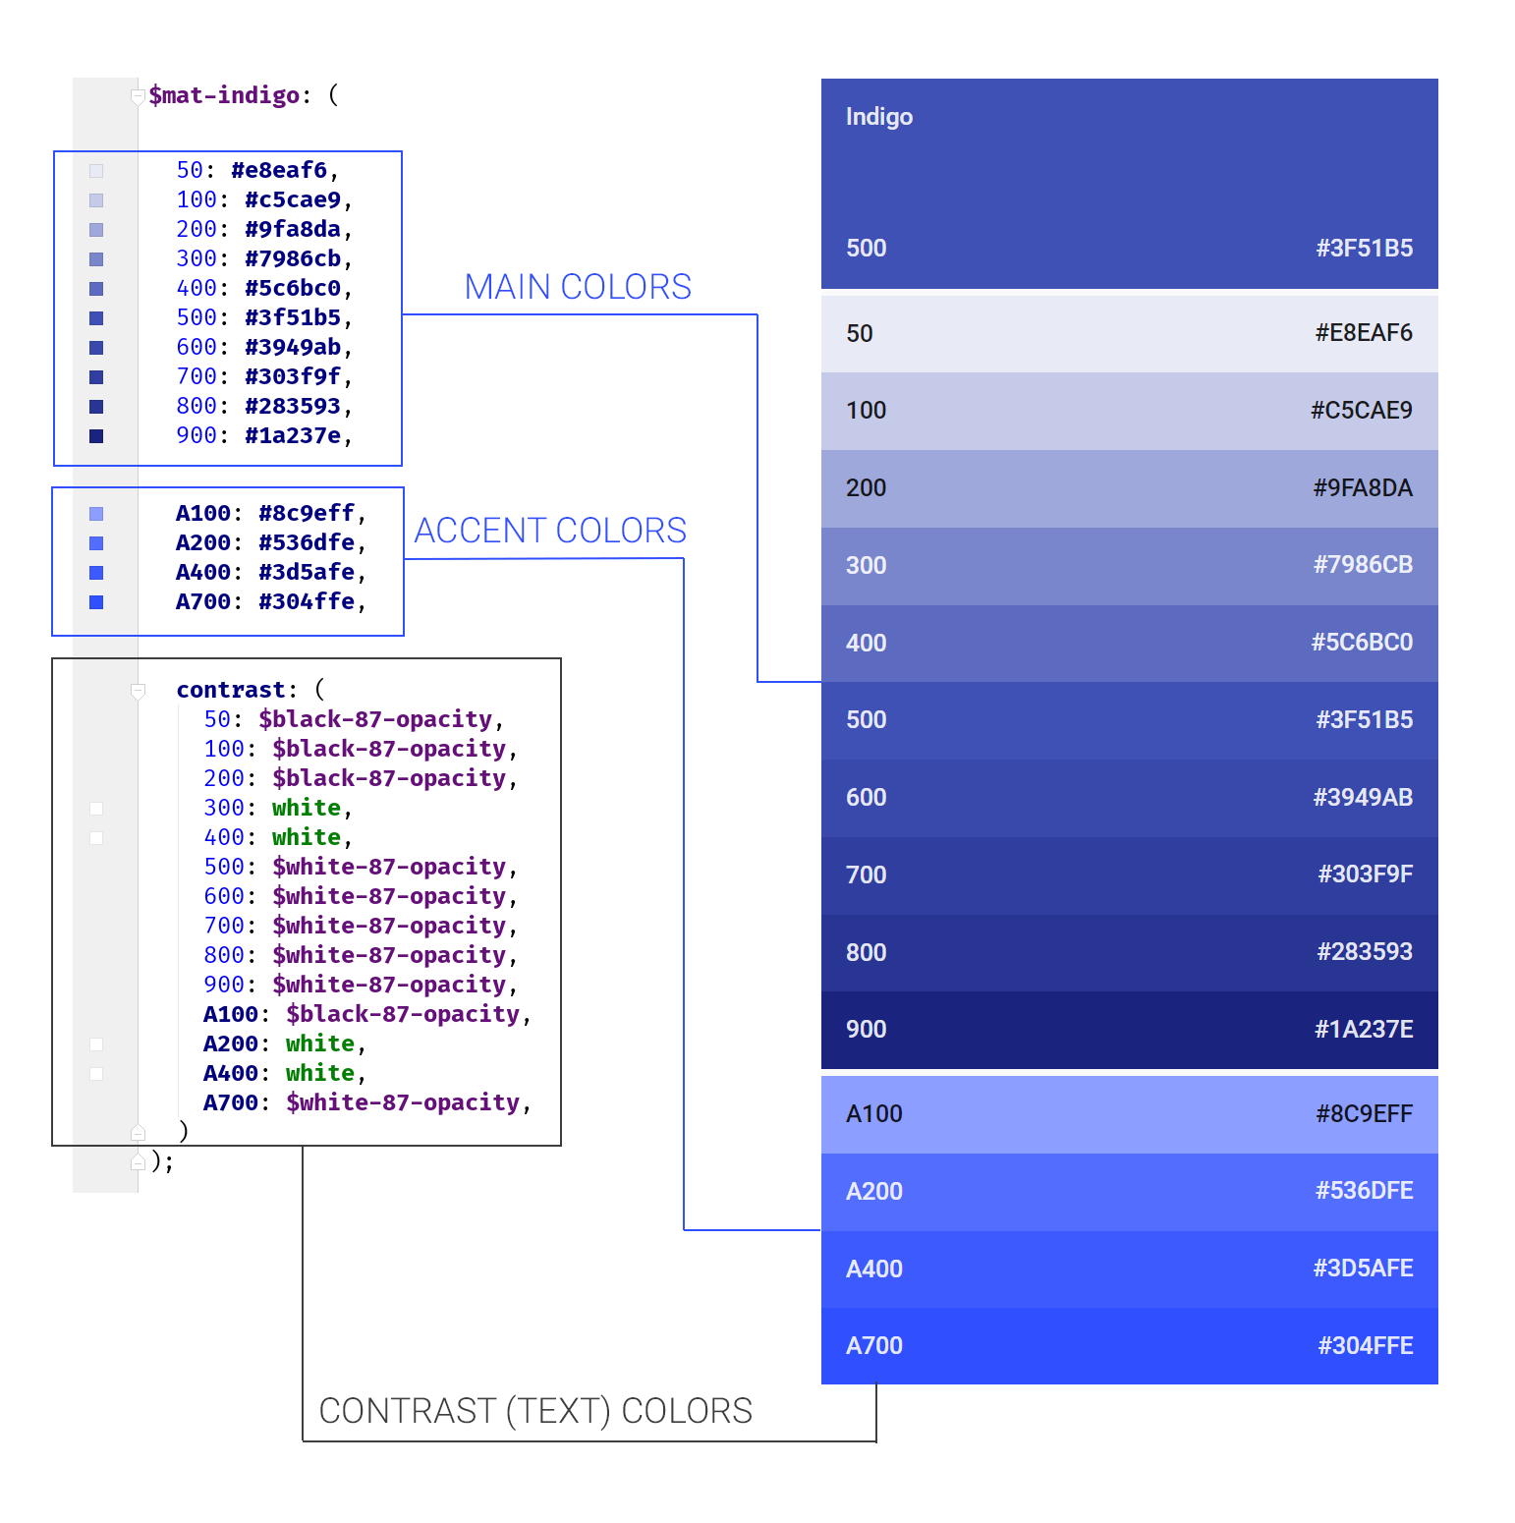1515x1523 pixels.
Task: Click the fold marker at contrast's closing parenthesis
Action: [139, 1131]
